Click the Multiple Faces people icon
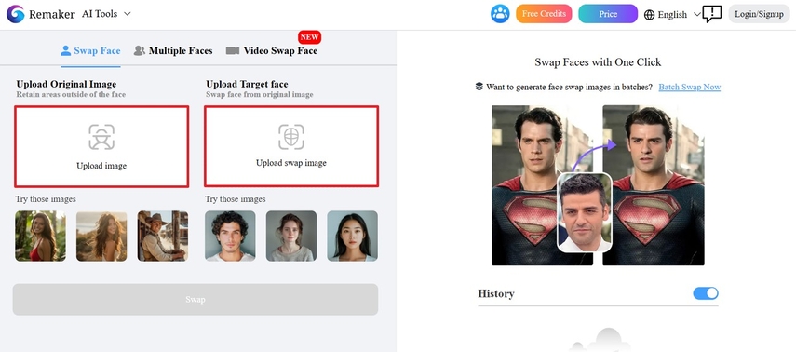Viewport: 796px width, 352px height. click(139, 51)
